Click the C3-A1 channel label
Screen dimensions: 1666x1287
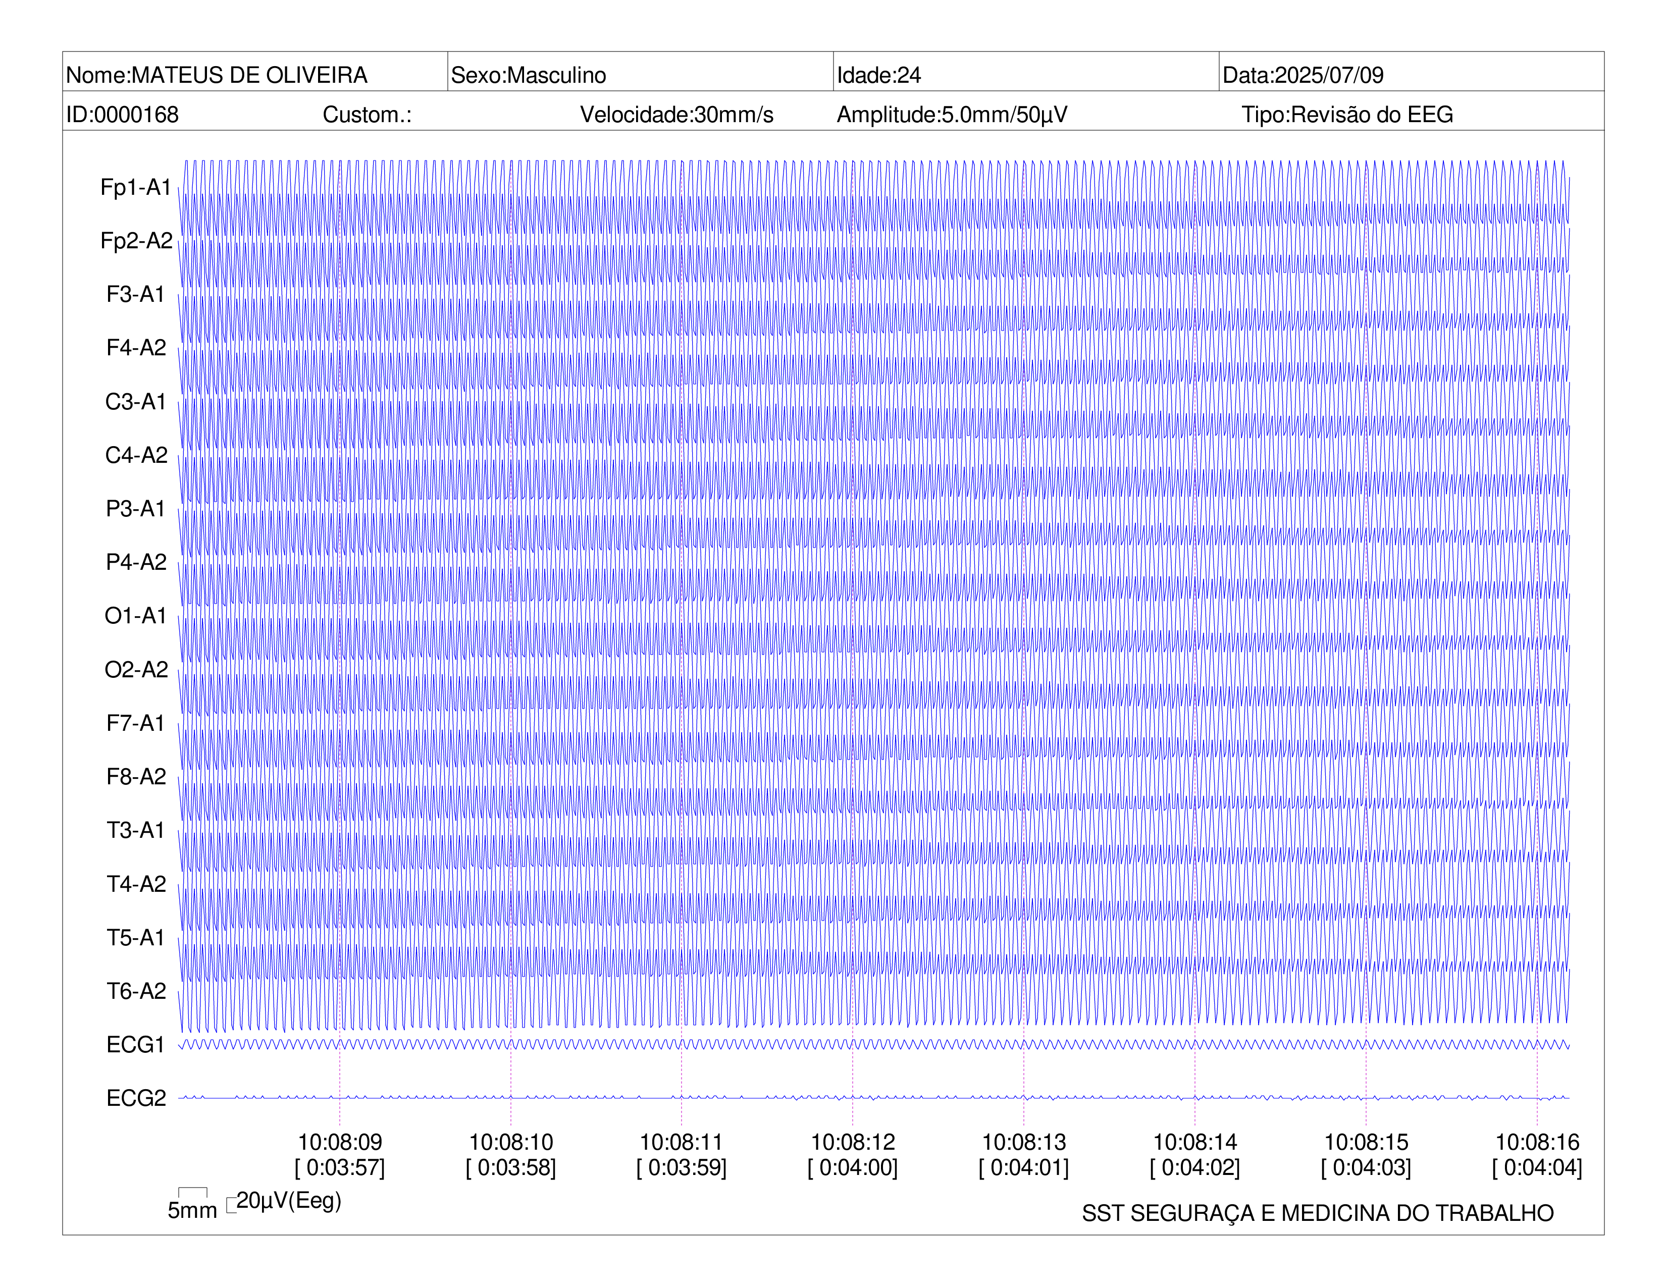point(136,401)
